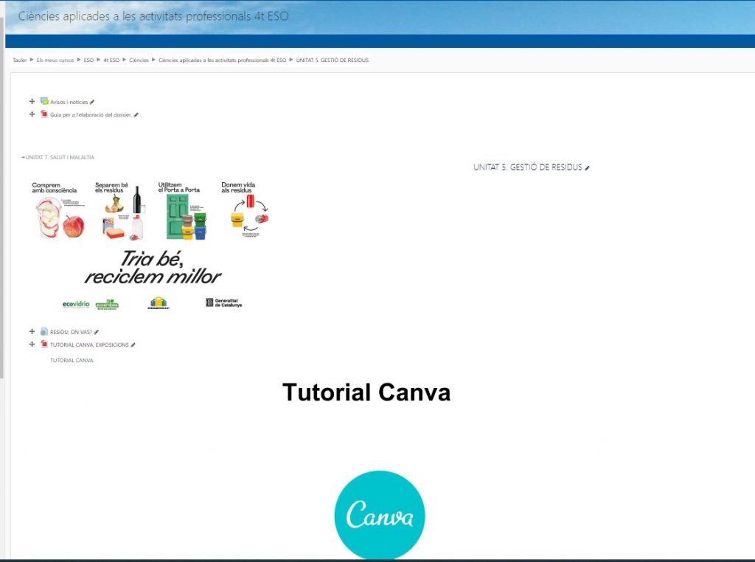Go to previous section UNITAT 7. SALUT I MALALTIA
The width and height of the screenshot is (755, 562).
[x=59, y=157]
